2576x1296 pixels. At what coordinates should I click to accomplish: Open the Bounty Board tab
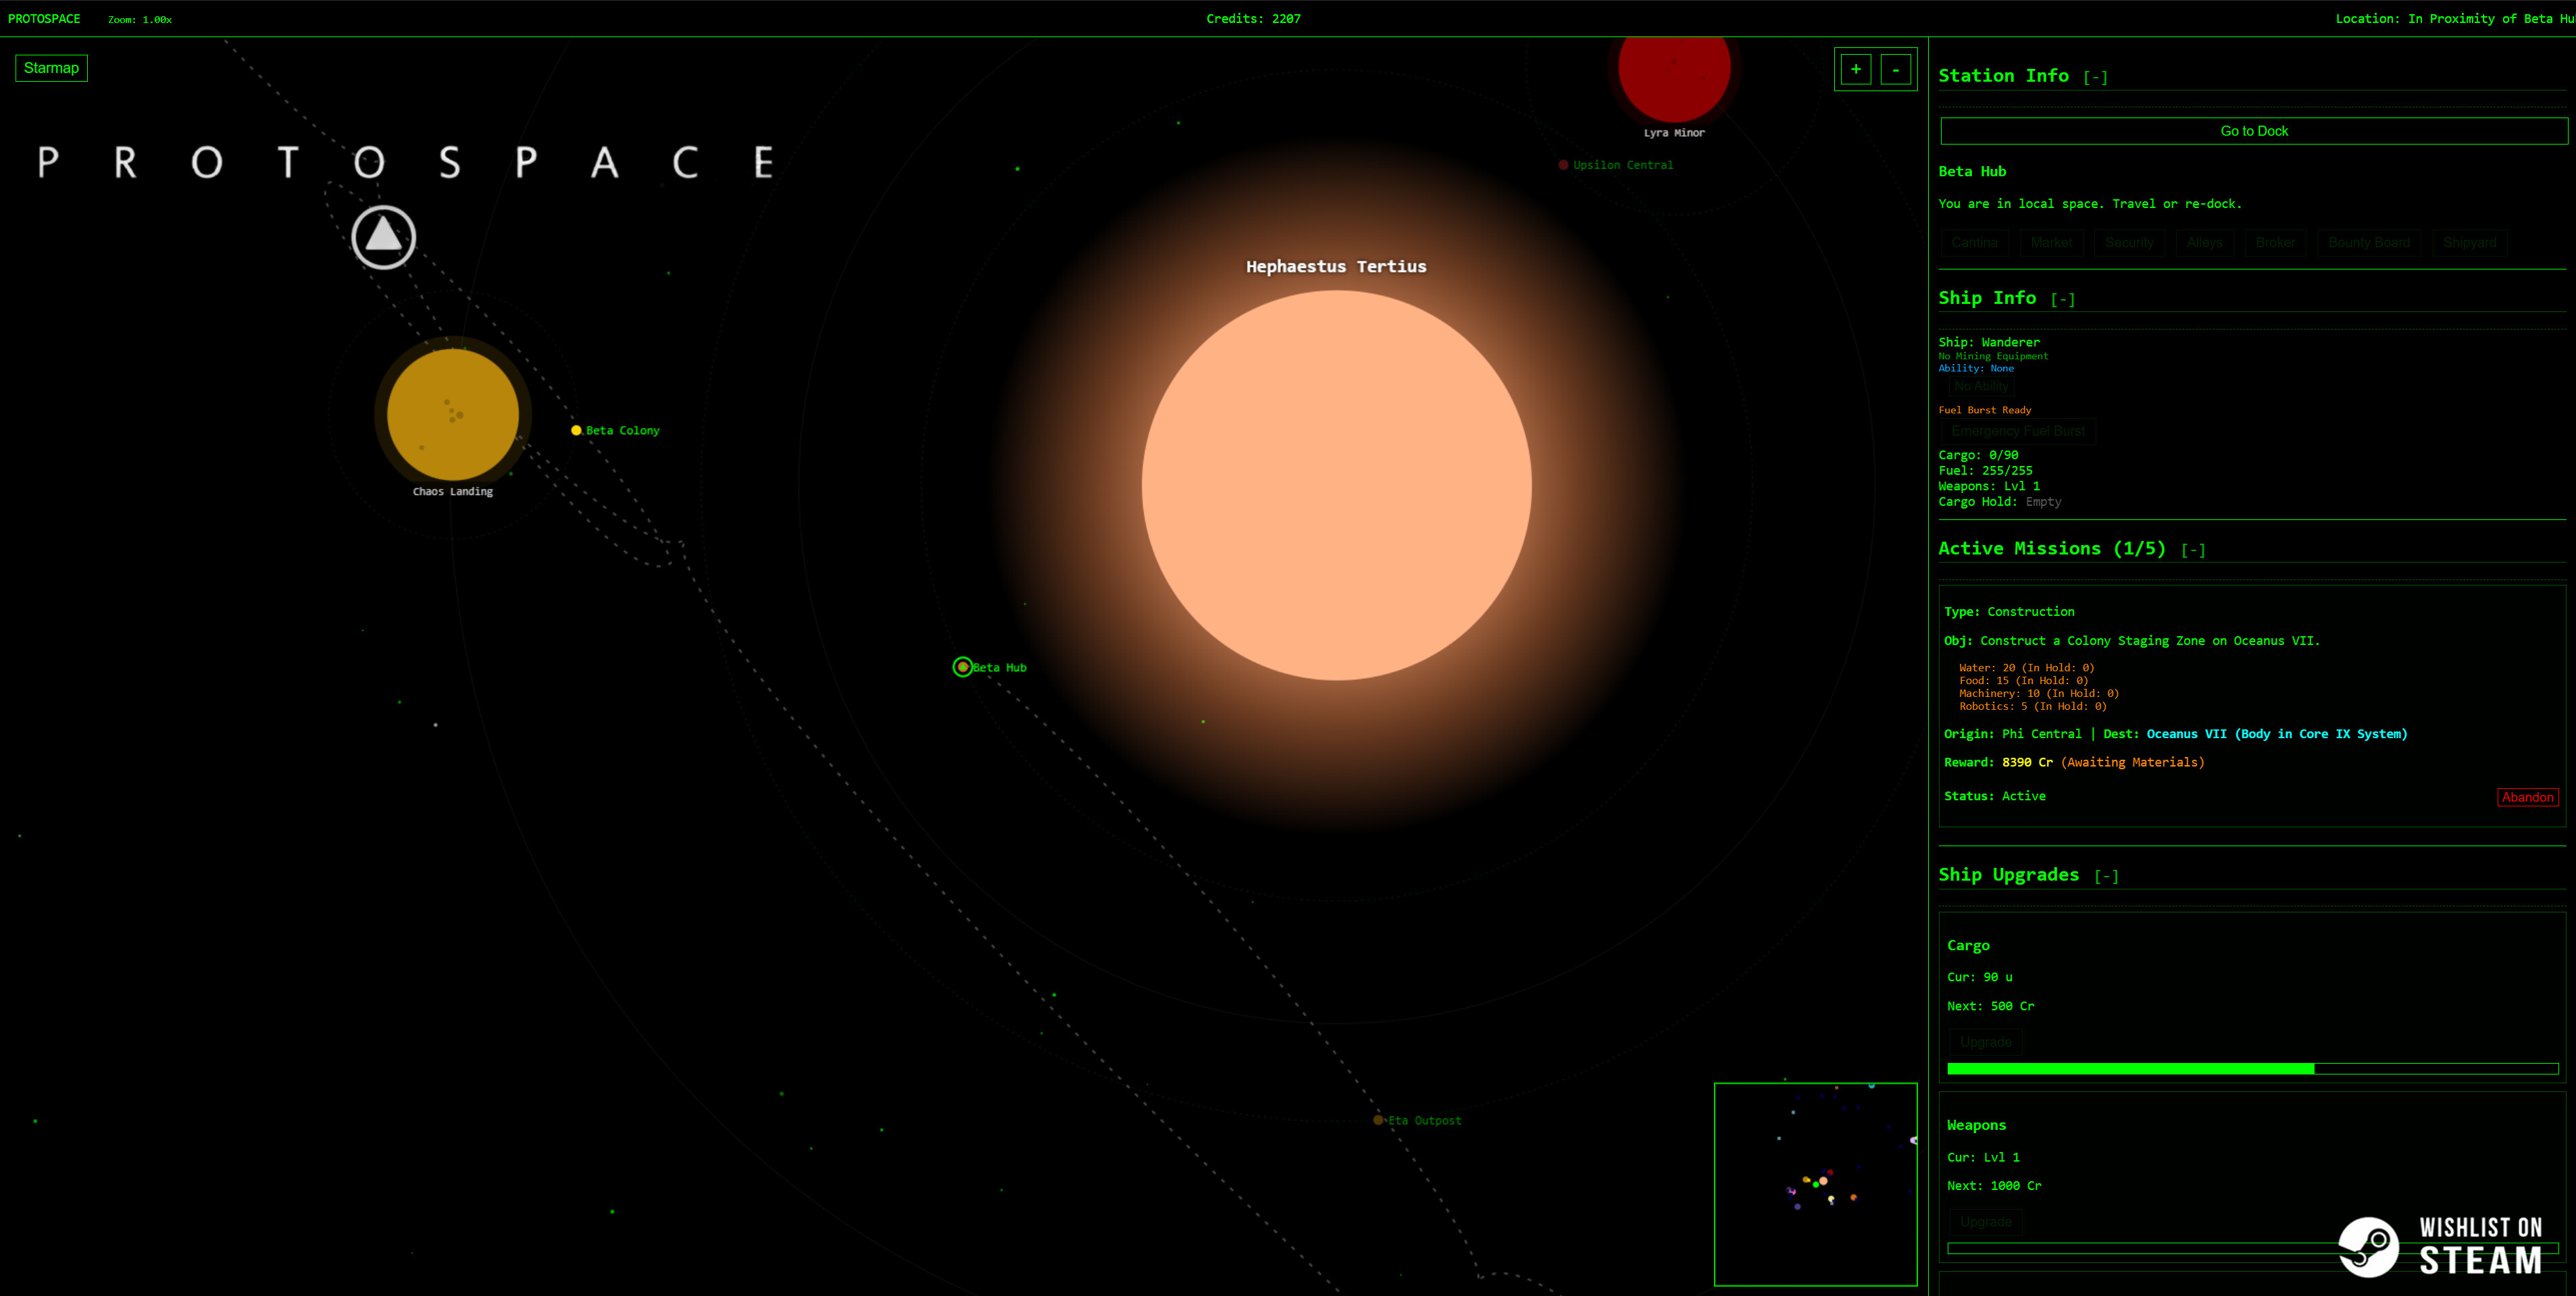2368,243
